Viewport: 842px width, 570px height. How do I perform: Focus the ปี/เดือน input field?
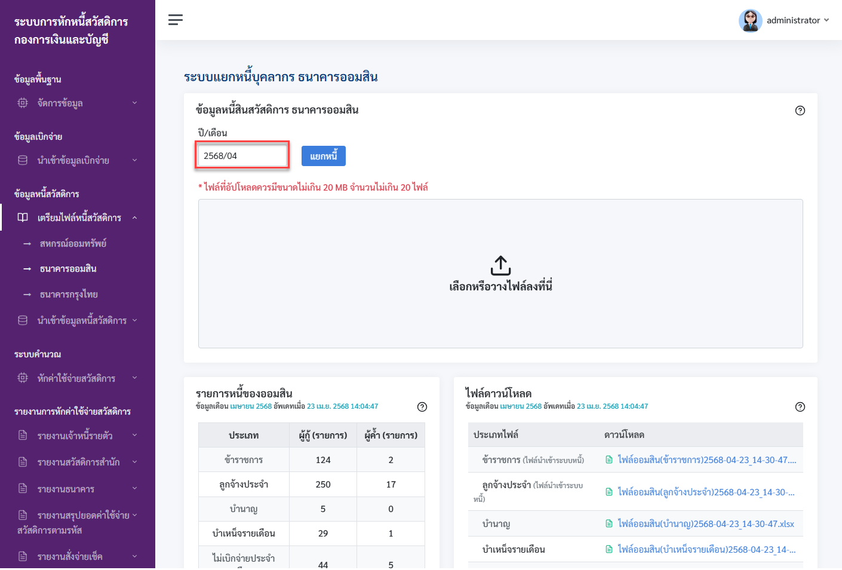click(242, 155)
